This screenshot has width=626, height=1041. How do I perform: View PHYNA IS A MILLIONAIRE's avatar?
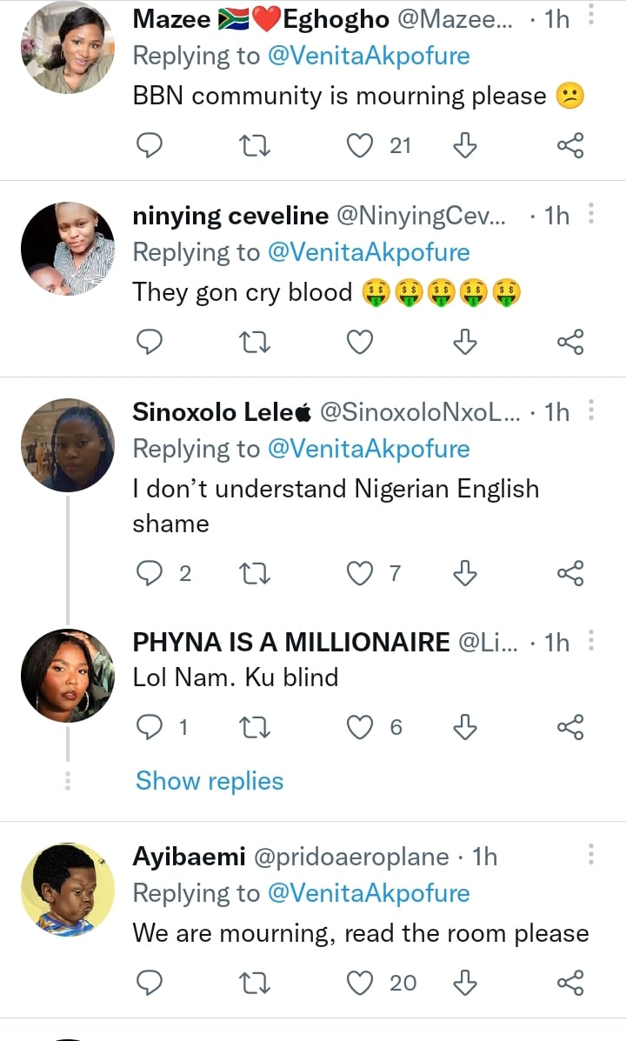tap(68, 675)
